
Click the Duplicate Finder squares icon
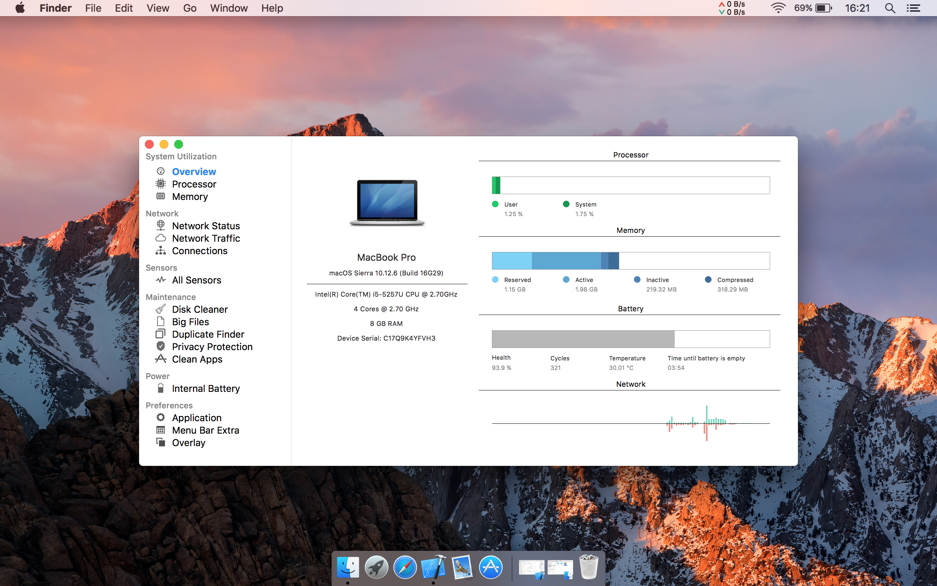pos(161,334)
